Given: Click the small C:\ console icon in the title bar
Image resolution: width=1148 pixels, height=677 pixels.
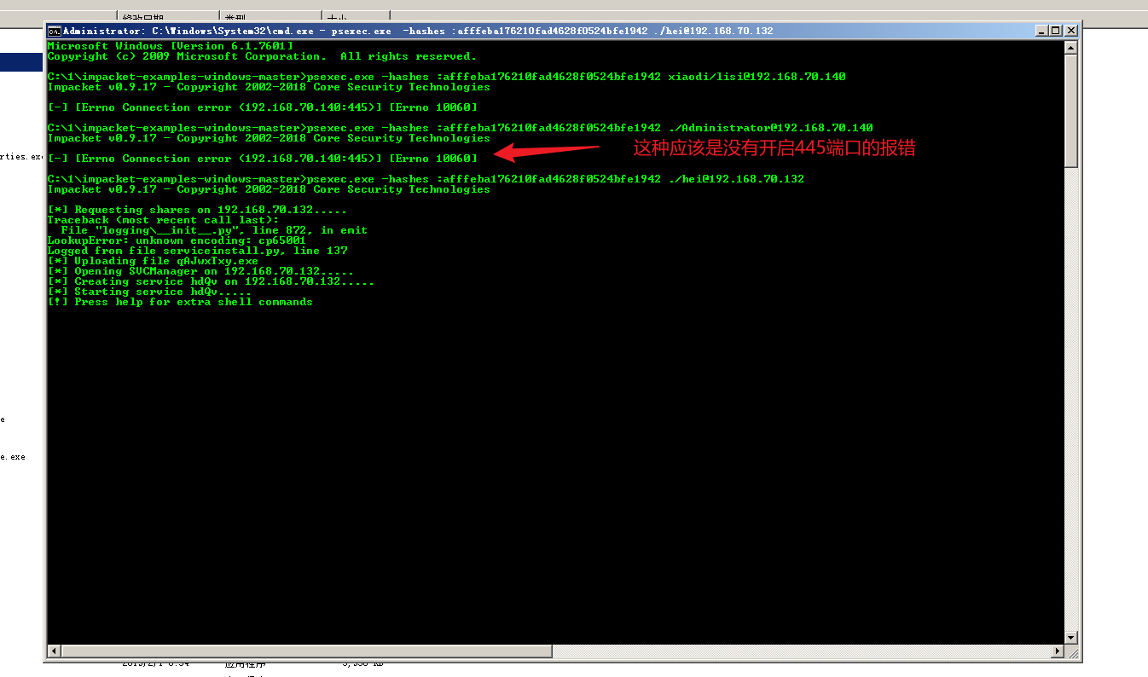Looking at the screenshot, I should (55, 30).
